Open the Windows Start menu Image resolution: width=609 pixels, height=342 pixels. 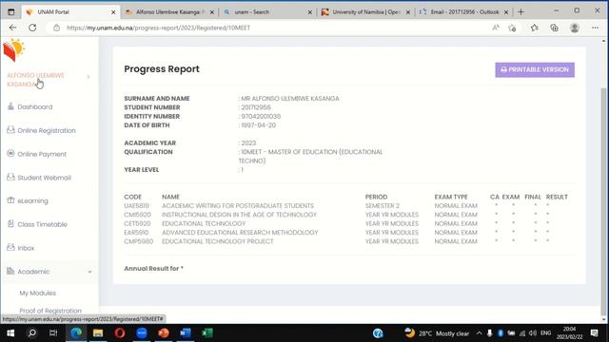click(x=10, y=333)
